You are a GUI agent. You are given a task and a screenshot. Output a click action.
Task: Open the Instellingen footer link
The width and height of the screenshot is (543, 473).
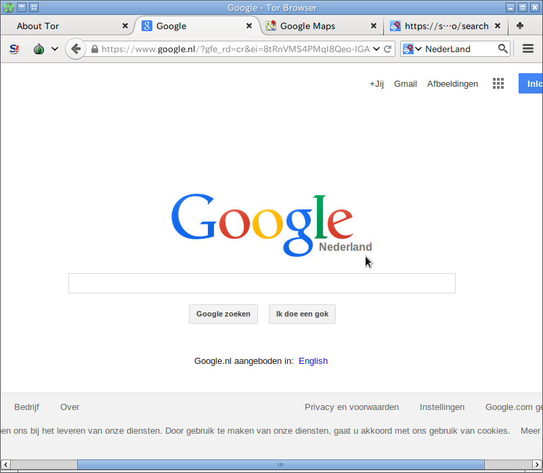(x=442, y=407)
